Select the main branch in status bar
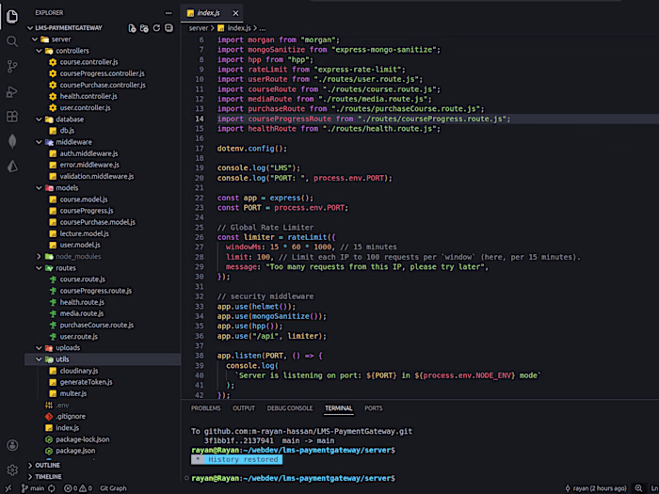 point(33,488)
